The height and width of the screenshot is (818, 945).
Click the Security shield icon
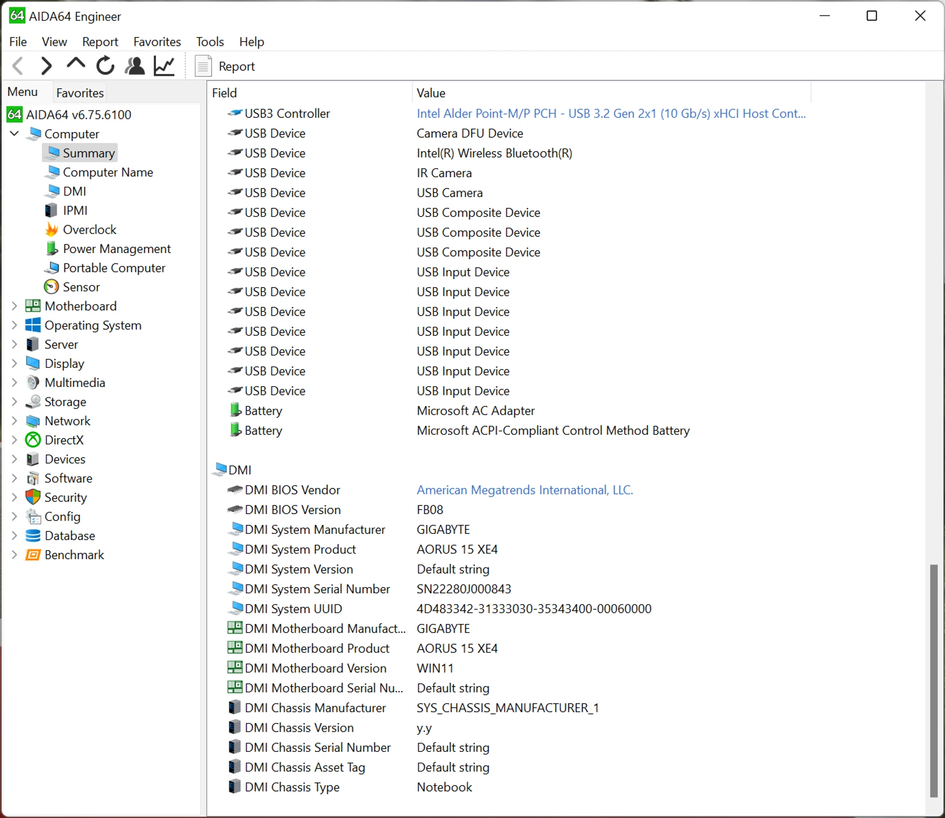(x=33, y=497)
